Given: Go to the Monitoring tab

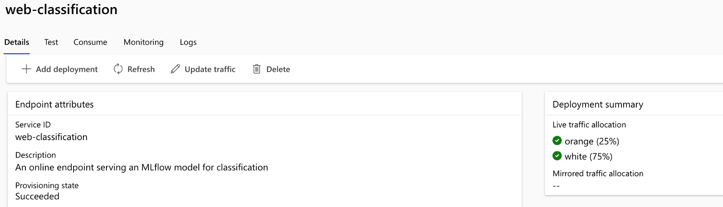Looking at the screenshot, I should [143, 42].
